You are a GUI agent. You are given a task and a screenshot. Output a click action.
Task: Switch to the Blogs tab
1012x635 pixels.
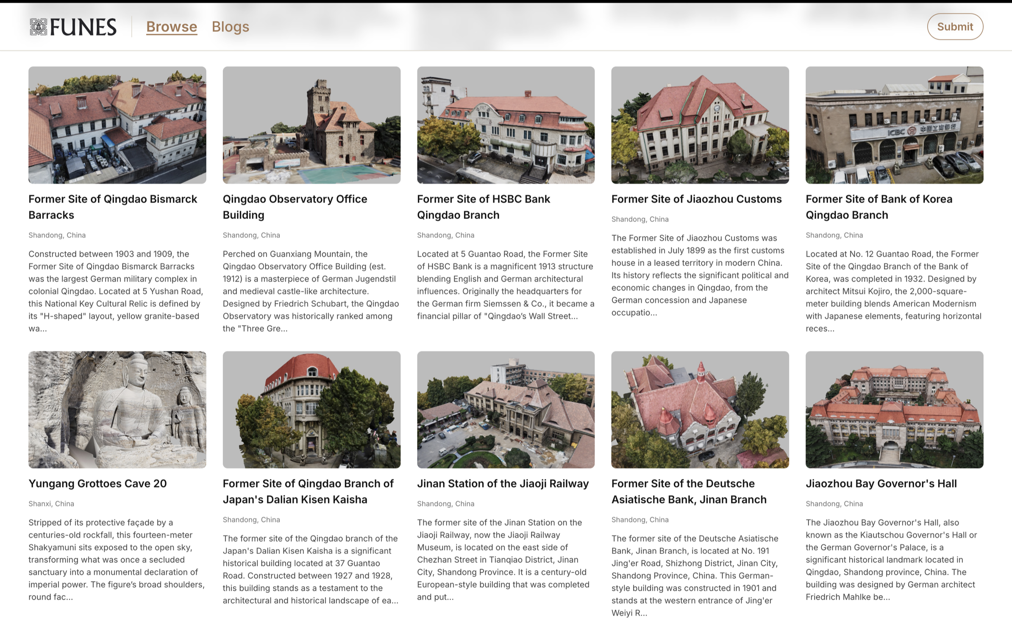[x=230, y=27]
